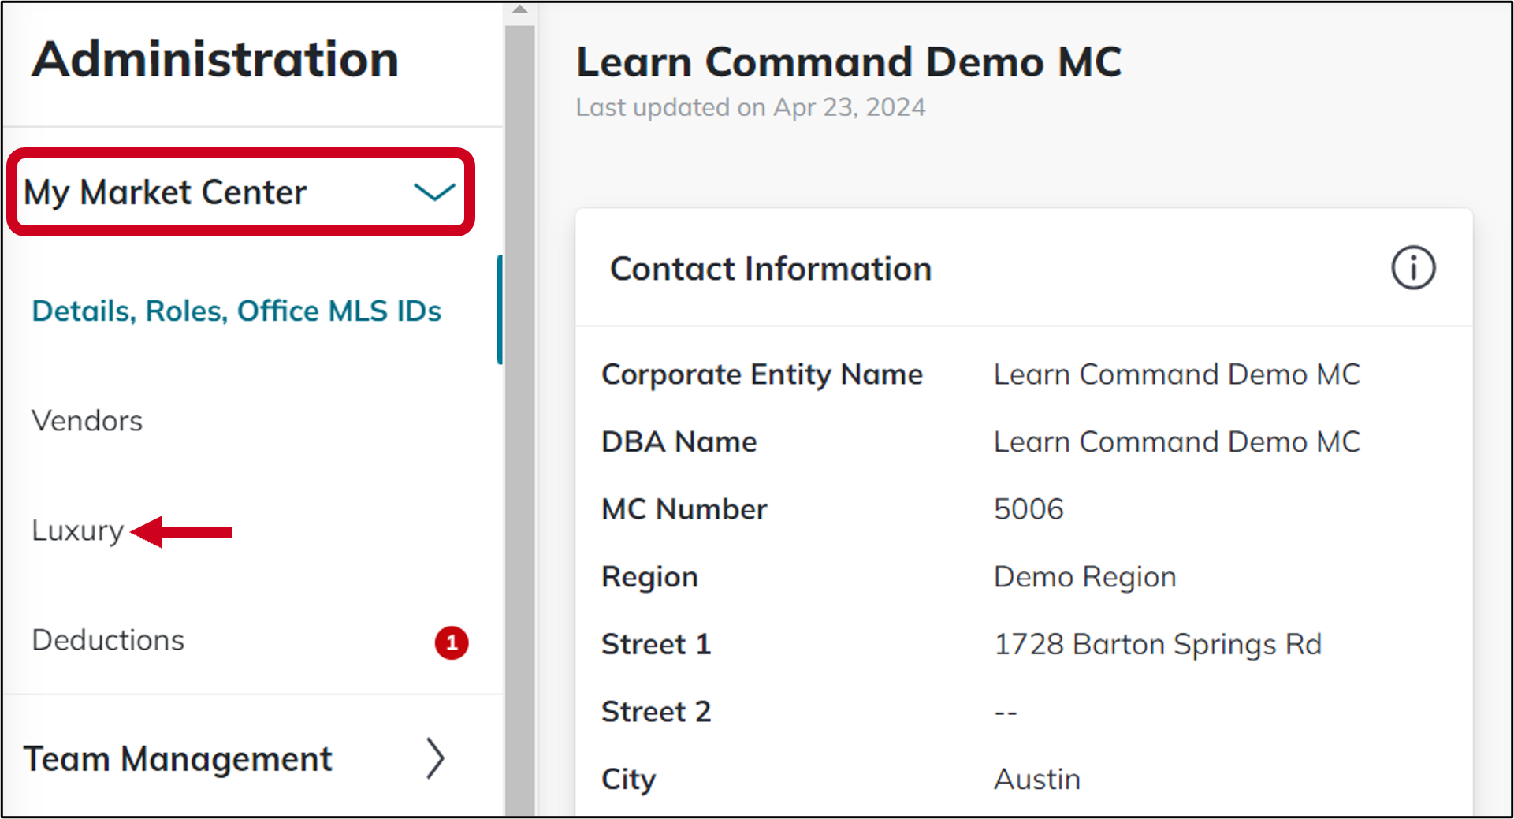Click the DBA Name value
The image size is (1514, 819).
(x=1177, y=441)
